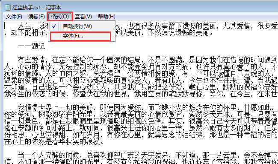Click text 信一切景色
This screenshot has width=278, height=164.
pos(21,121)
